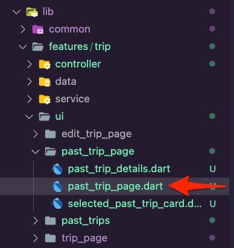
Task: Click the Dart icon of past_trip_page.dart
Action: (57, 187)
